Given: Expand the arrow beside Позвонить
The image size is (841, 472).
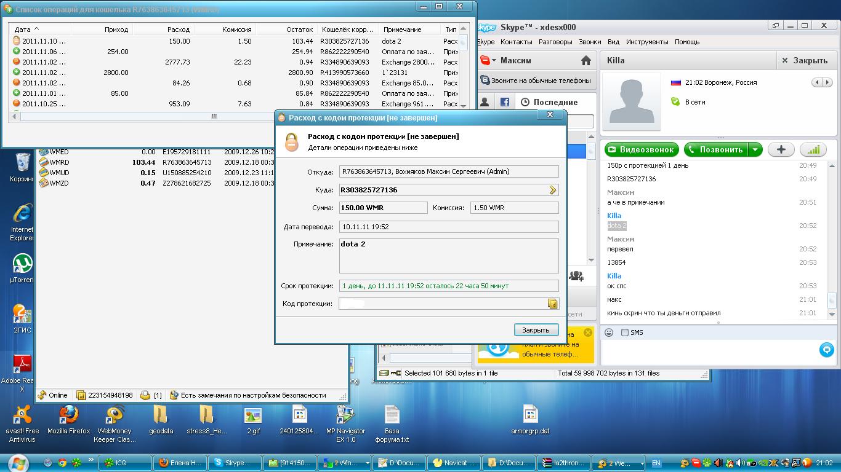Looking at the screenshot, I should 755,149.
